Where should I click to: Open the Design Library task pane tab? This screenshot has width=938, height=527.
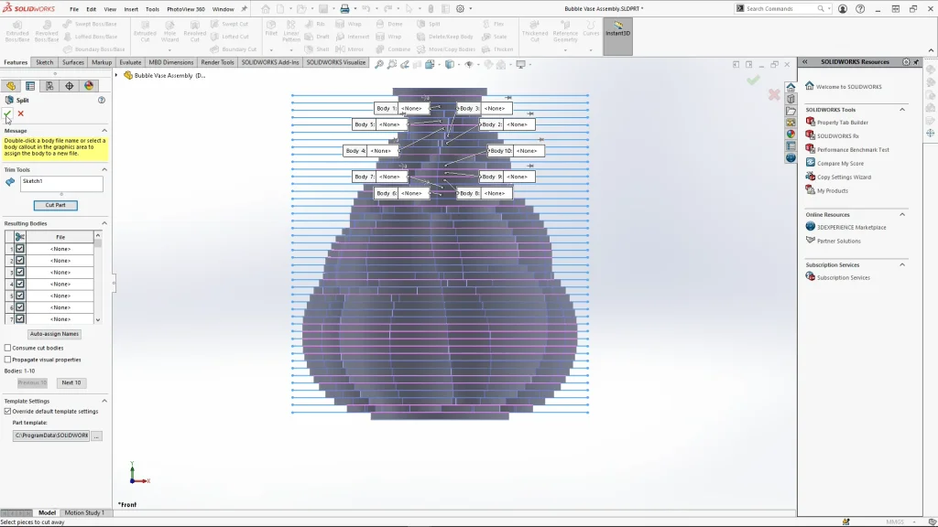[791, 99]
